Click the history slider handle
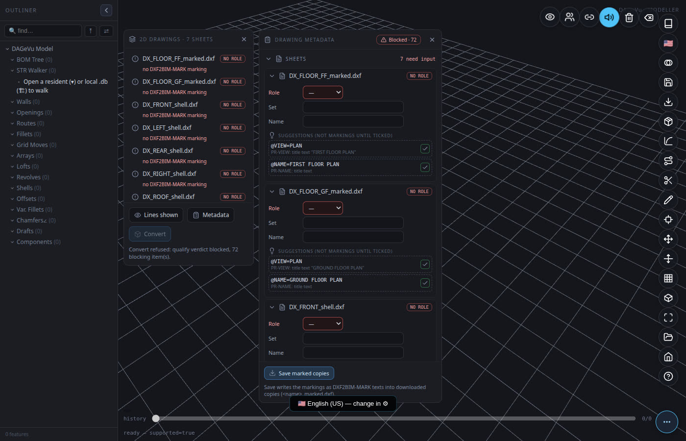Viewport: 686px width, 441px height. (x=156, y=418)
